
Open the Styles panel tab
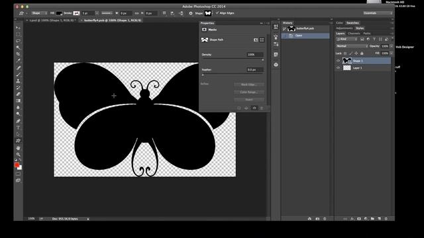point(360,28)
